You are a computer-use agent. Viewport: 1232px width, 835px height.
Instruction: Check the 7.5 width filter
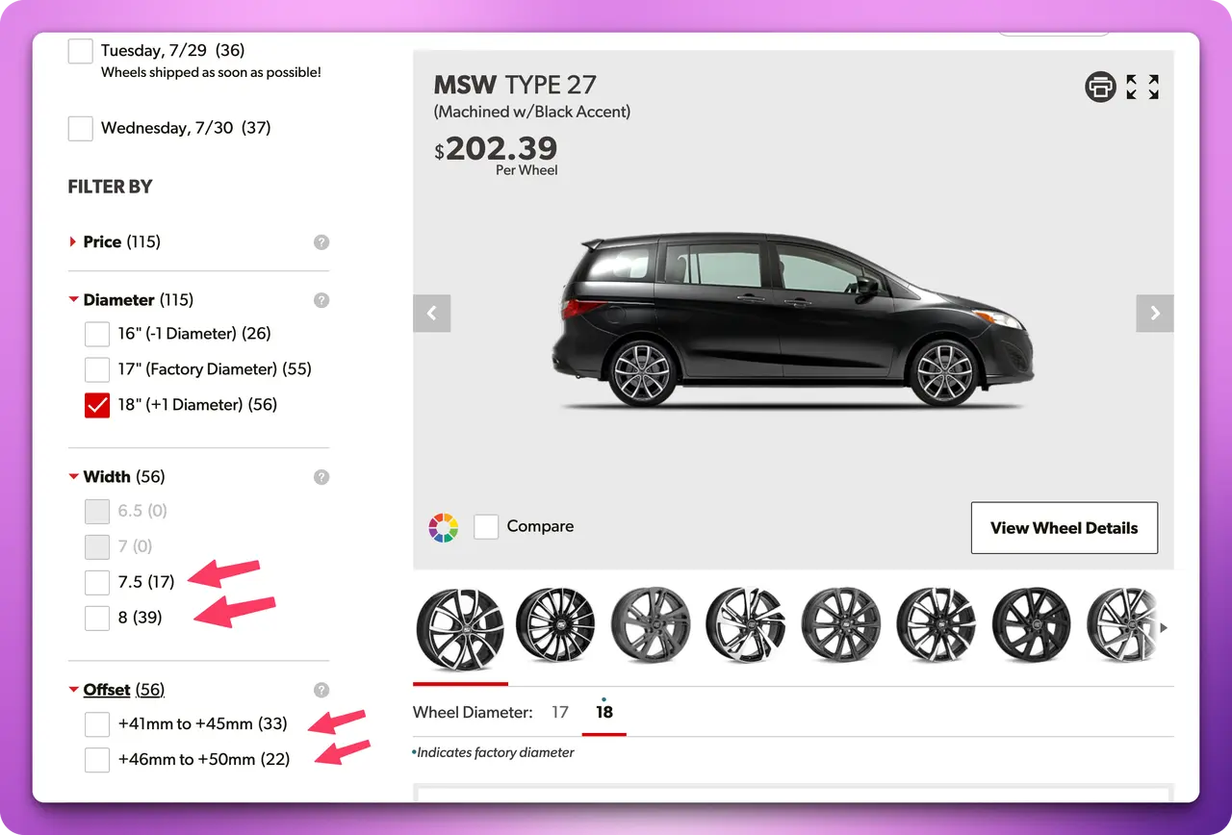coord(97,582)
